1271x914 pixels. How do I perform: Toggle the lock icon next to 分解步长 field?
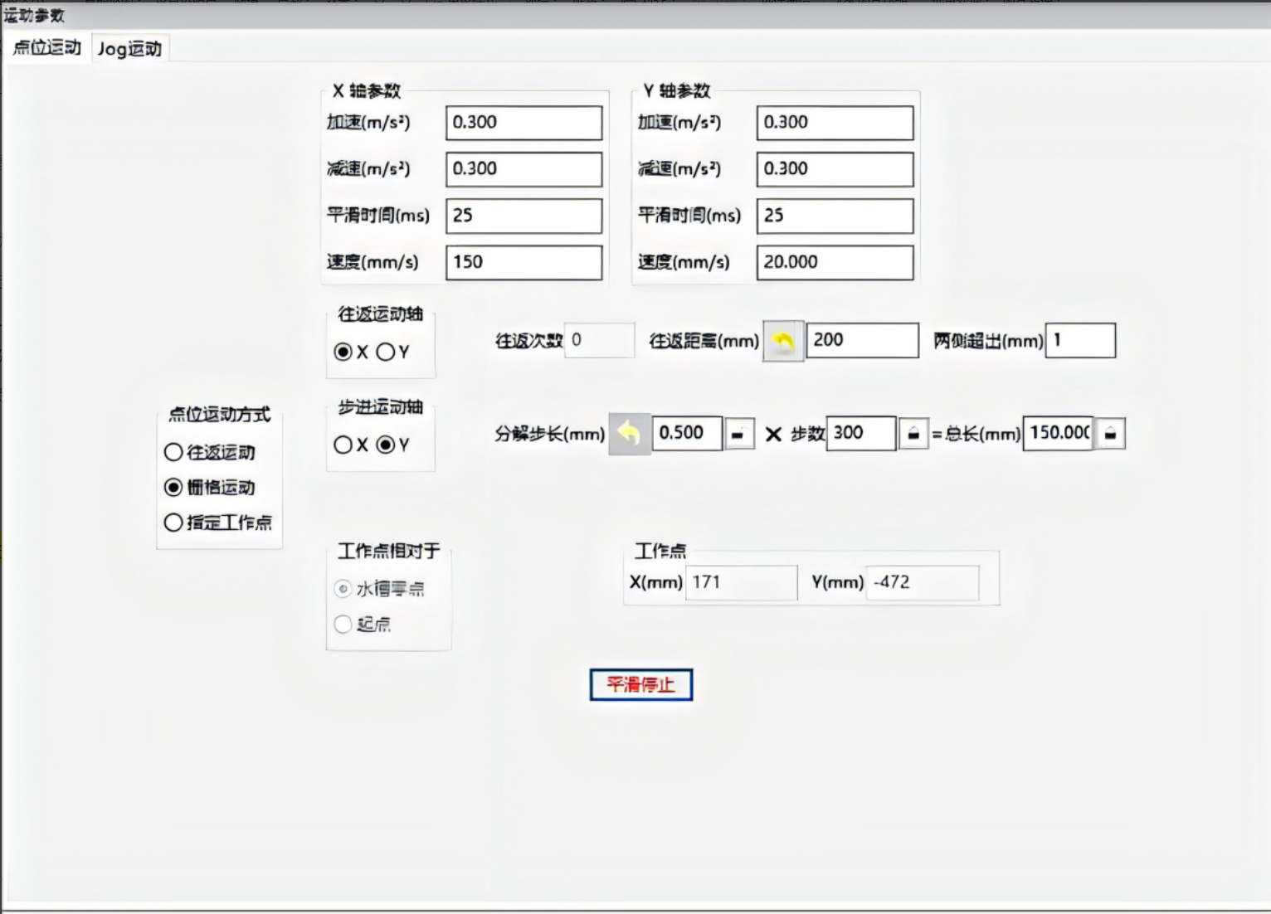pos(738,434)
